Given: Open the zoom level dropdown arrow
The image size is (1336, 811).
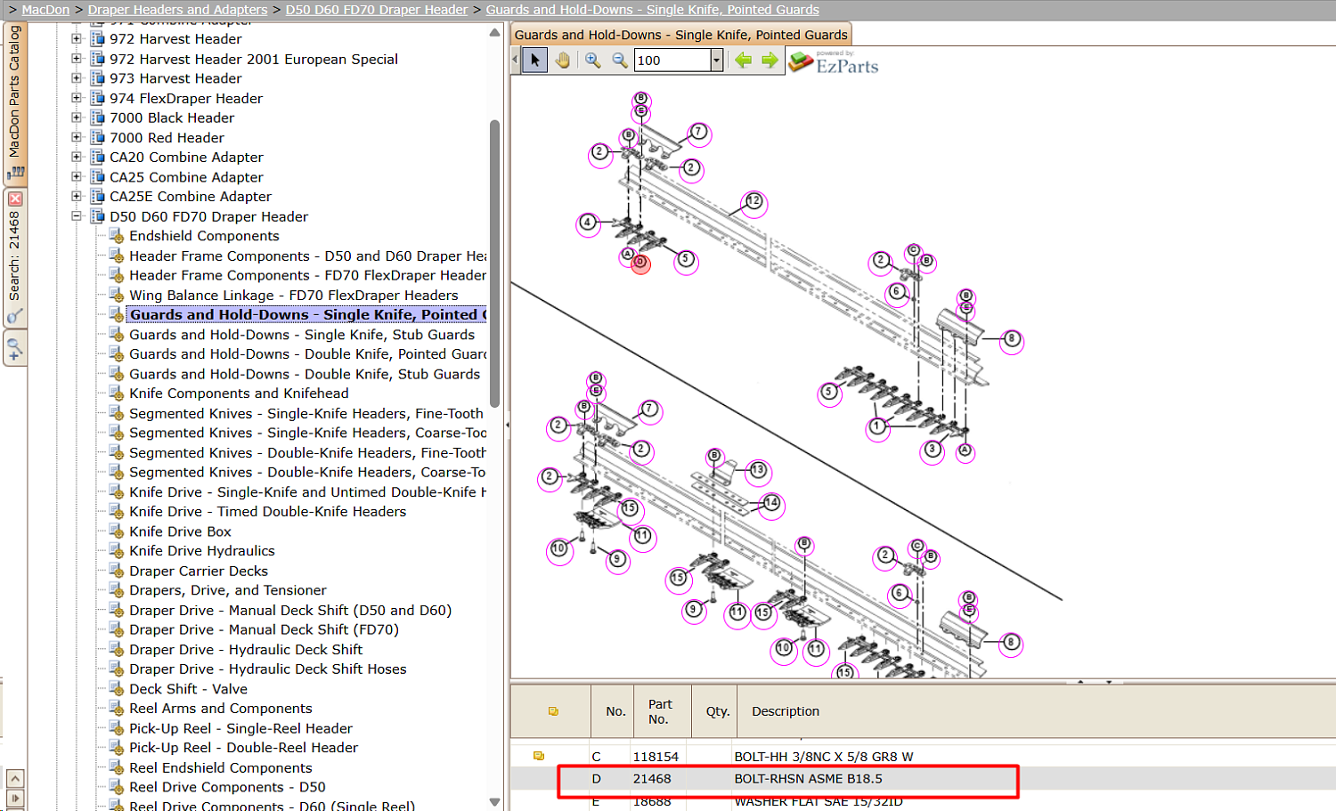Looking at the screenshot, I should click(716, 61).
